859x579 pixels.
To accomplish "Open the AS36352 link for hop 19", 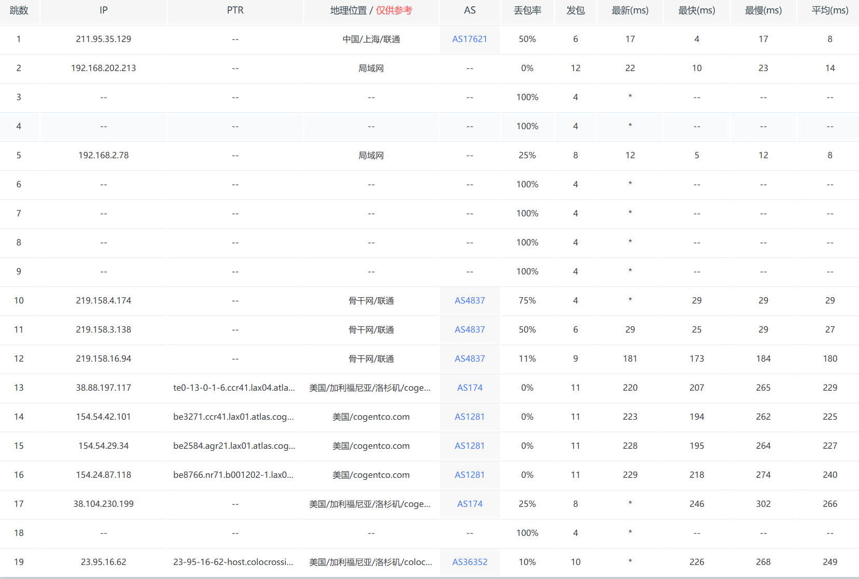I will [469, 562].
